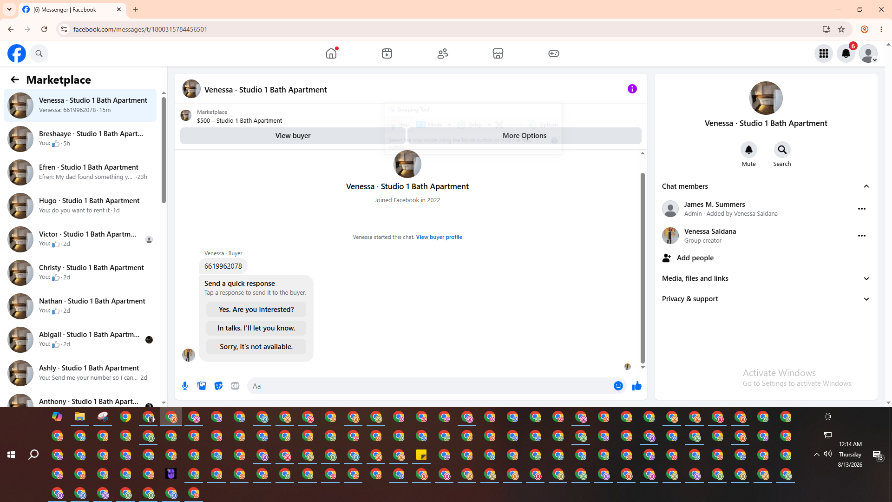Viewport: 892px width, 502px height.
Task: Open File Explorer from the taskbar
Action: [x=80, y=416]
